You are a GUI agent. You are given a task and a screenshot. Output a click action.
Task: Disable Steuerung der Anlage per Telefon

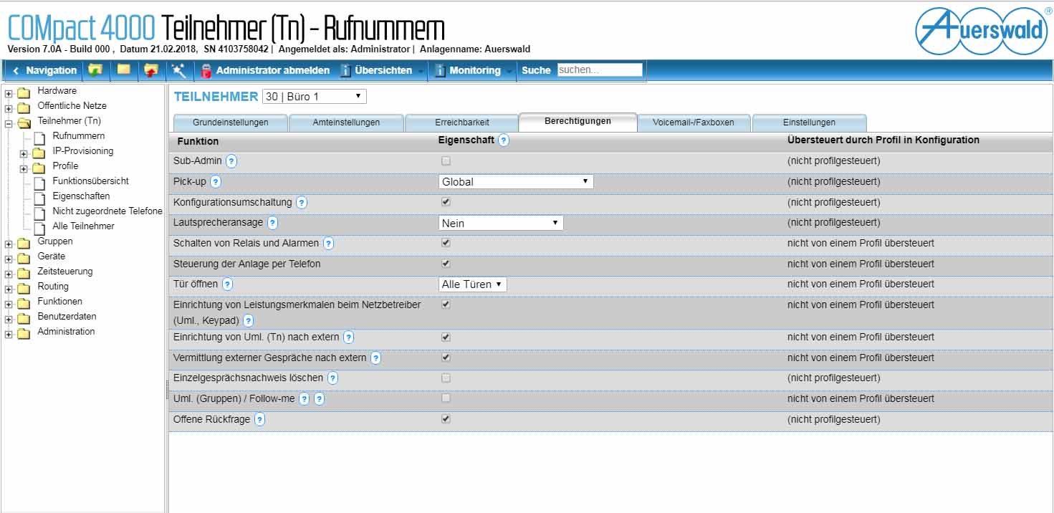point(446,264)
